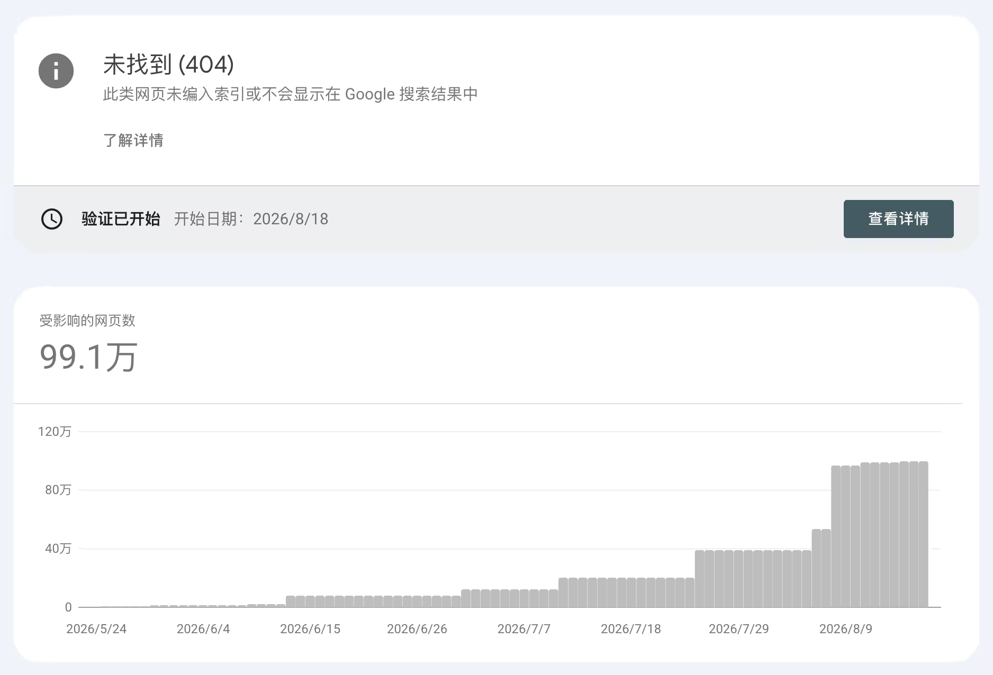Click the 2026/7/7 x-axis date
The width and height of the screenshot is (993, 675).
[x=524, y=629]
